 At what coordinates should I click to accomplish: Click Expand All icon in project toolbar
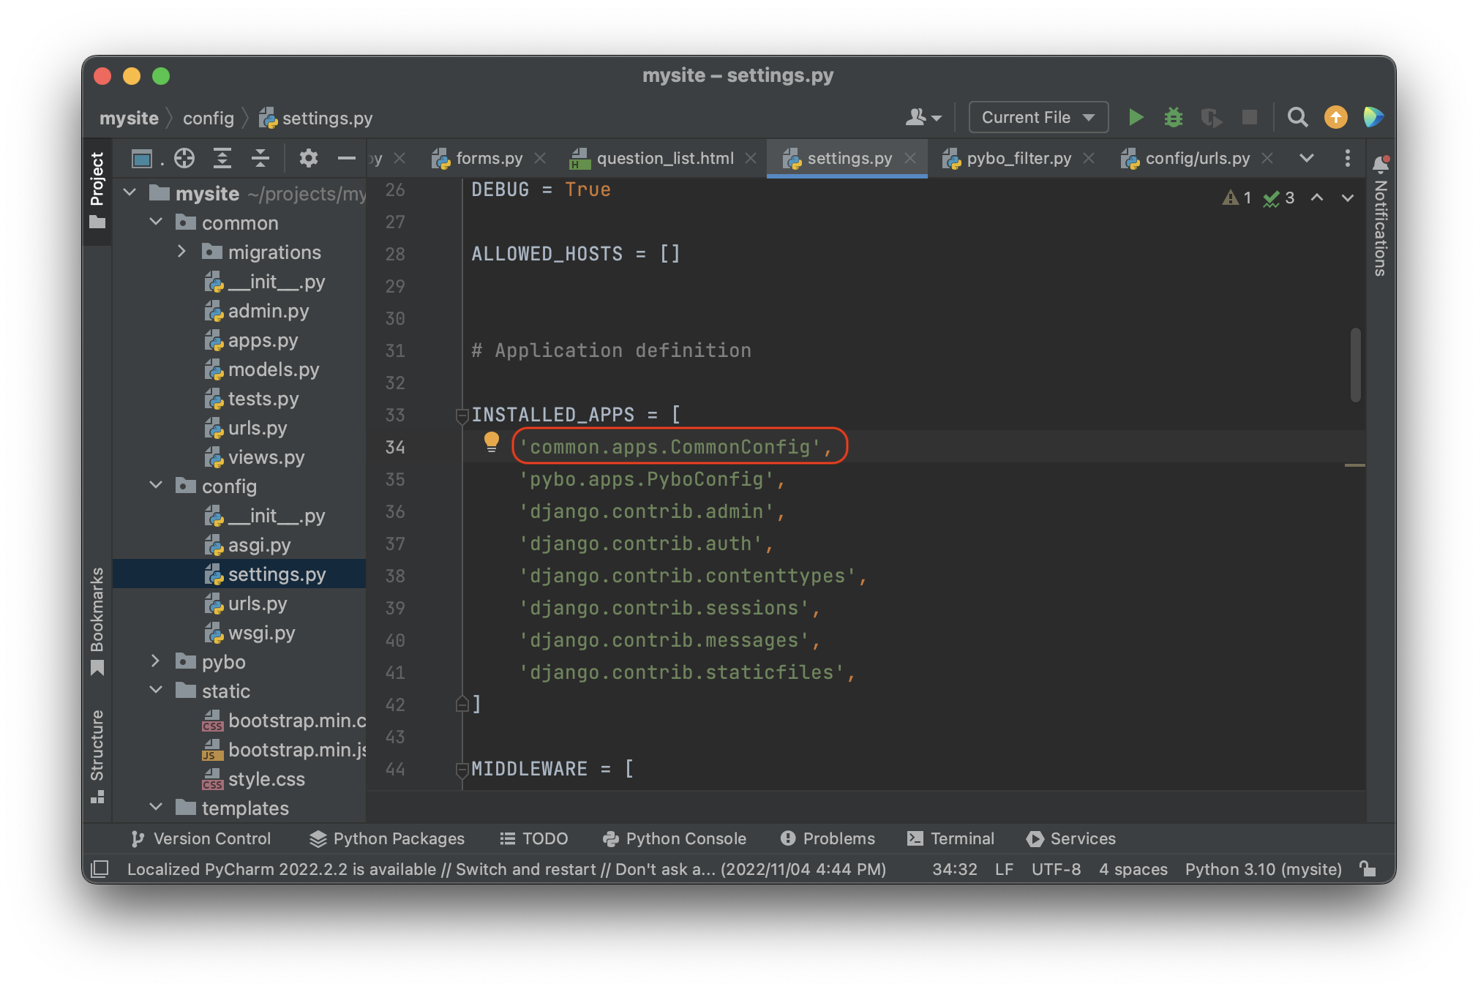[x=222, y=158]
